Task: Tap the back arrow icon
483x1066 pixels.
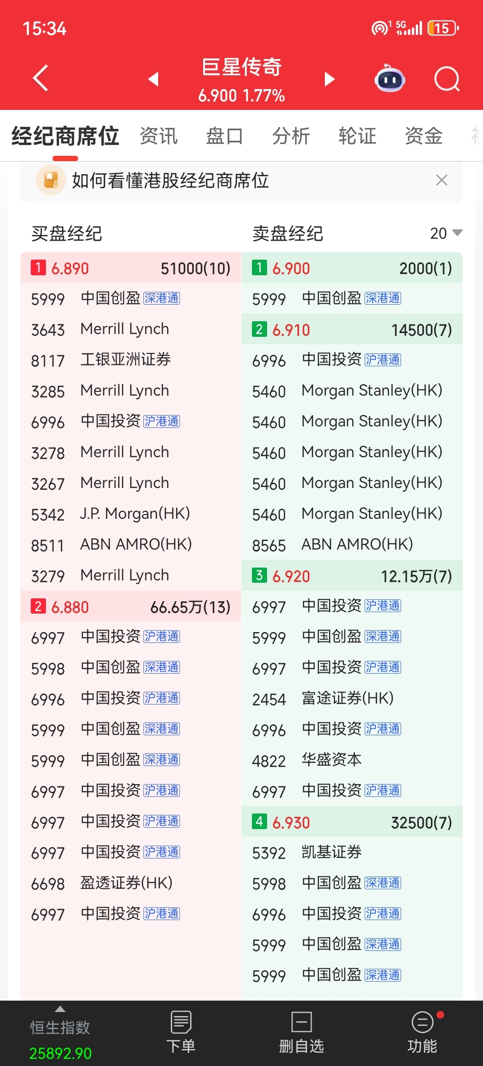Action: click(41, 78)
